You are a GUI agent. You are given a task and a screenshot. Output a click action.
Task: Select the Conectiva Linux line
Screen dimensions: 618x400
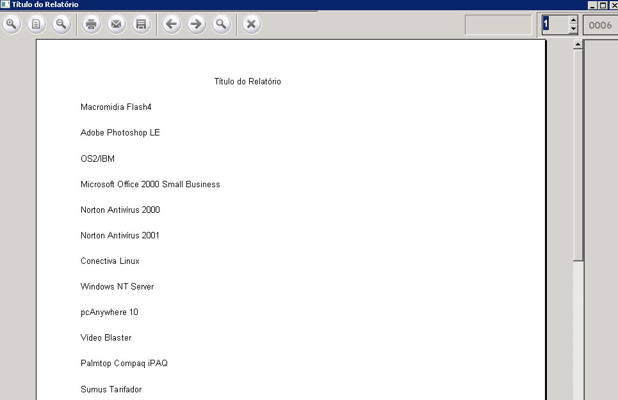click(110, 261)
